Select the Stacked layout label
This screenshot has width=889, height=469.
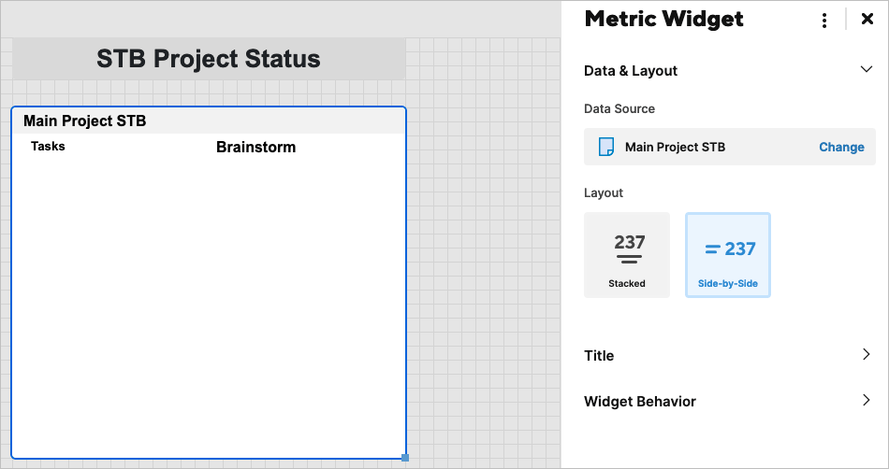(x=627, y=284)
